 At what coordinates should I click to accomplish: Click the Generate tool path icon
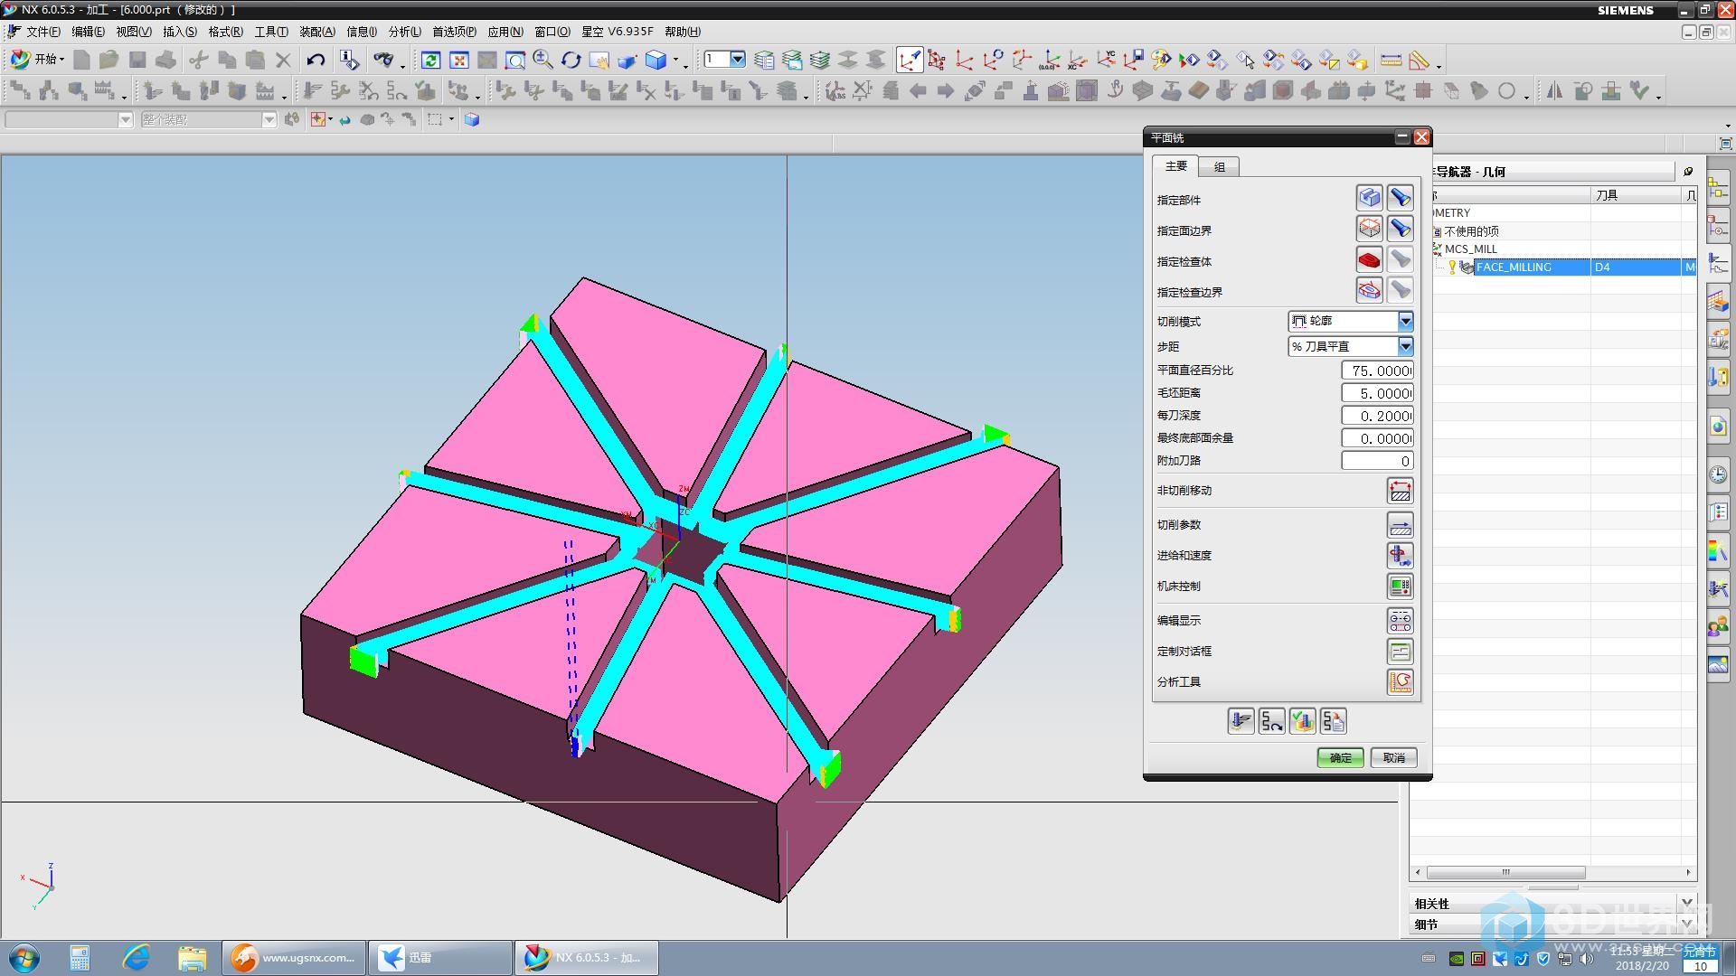pyautogui.click(x=1241, y=721)
